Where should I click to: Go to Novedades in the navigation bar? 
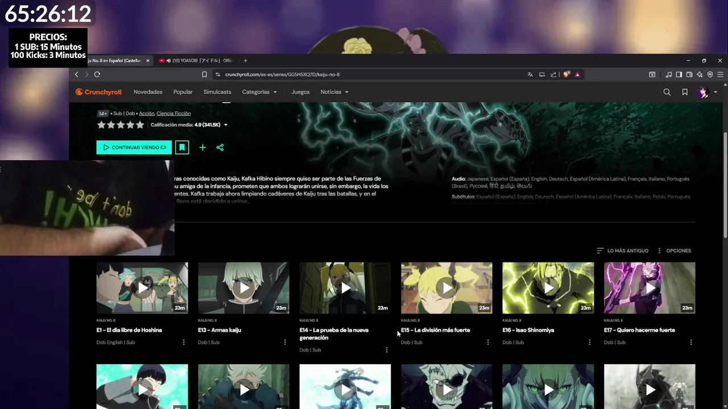tap(148, 92)
